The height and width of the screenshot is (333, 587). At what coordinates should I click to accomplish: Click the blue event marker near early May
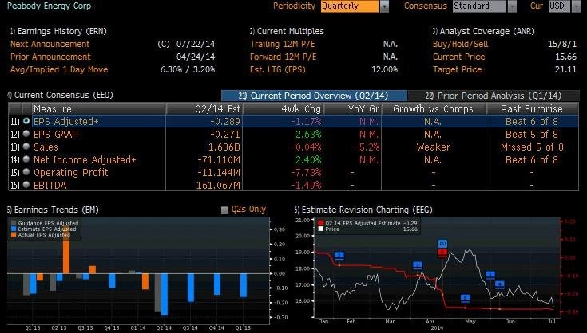[466, 298]
